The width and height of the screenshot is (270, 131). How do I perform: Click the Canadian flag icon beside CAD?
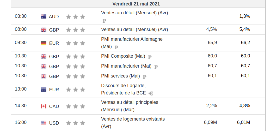(44, 106)
